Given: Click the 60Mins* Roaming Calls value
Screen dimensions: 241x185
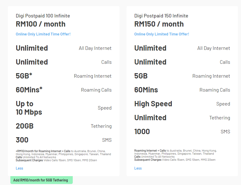Looking at the screenshot, I should click(29, 90).
